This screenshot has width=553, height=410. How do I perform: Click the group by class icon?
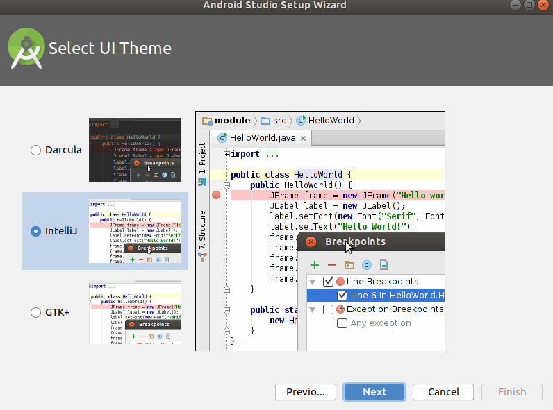367,265
